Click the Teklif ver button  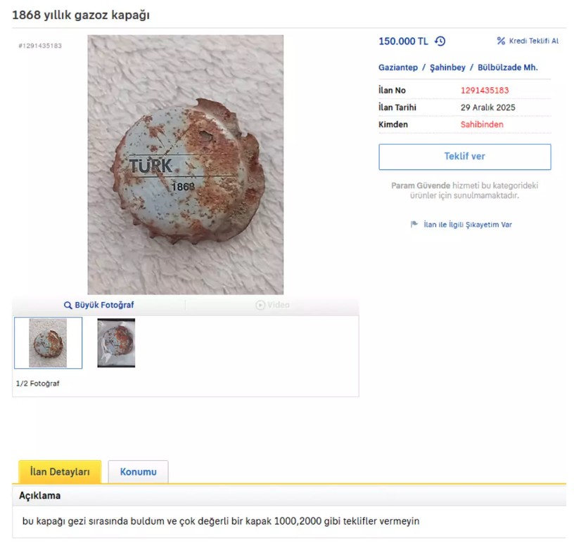(464, 157)
